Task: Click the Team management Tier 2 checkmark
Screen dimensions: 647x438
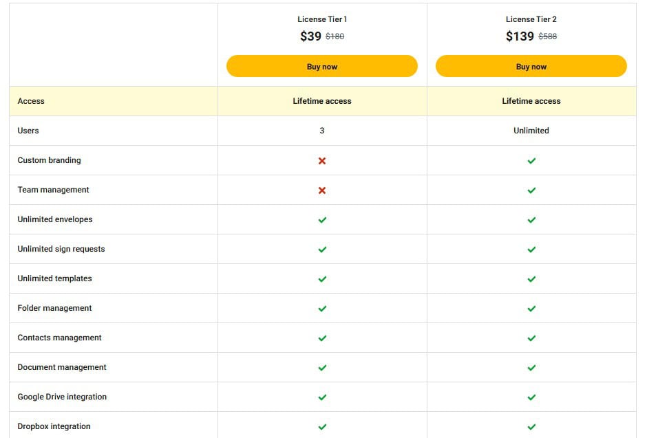Action: (x=531, y=190)
